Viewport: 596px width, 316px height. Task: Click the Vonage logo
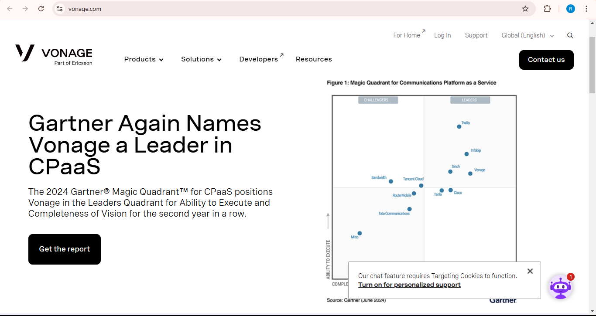54,55
